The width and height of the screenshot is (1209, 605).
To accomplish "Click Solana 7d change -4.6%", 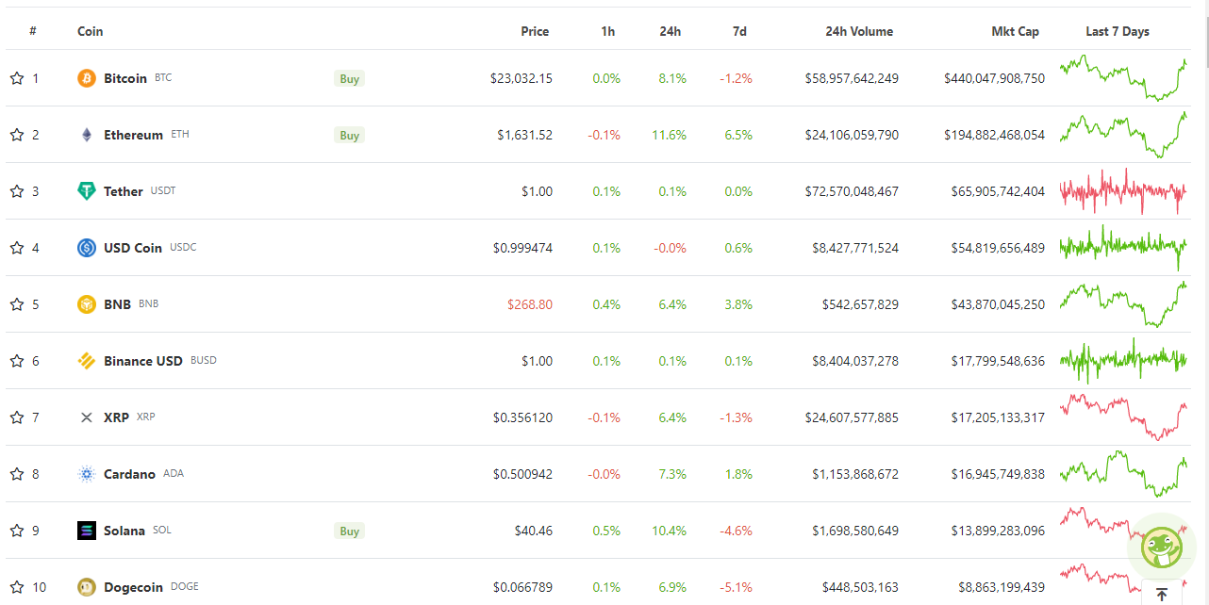I will (737, 531).
